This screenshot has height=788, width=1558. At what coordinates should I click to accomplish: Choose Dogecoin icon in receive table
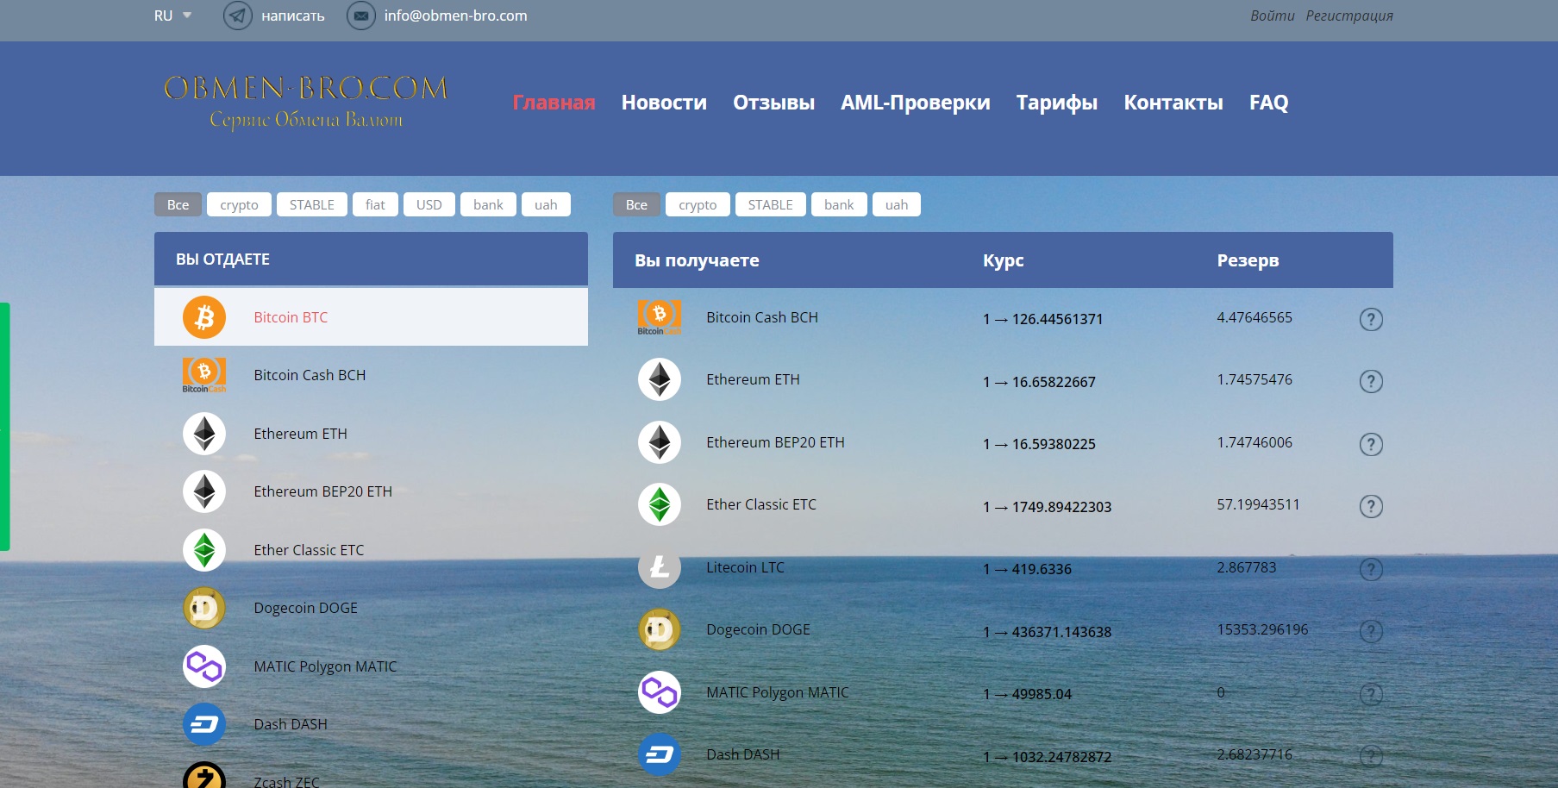coord(660,629)
